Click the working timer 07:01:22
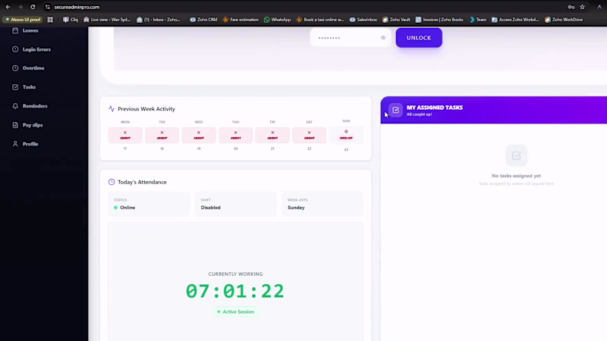The height and width of the screenshot is (341, 607). point(235,291)
